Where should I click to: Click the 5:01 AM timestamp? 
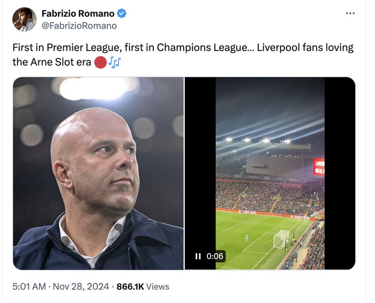click(x=29, y=287)
